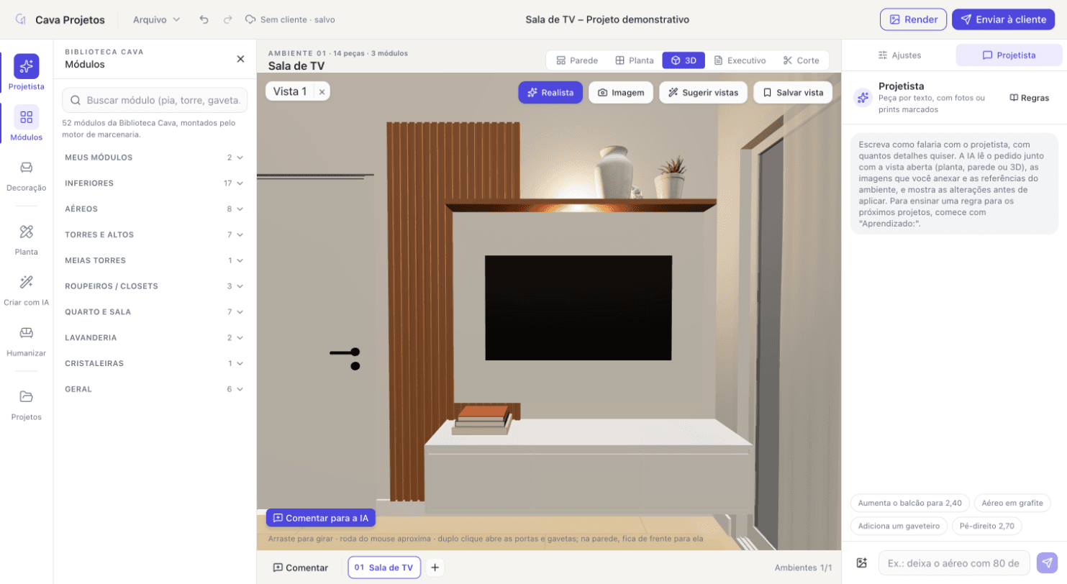Select the 3D view mode
Viewport: 1067px width, 584px height.
tap(684, 60)
